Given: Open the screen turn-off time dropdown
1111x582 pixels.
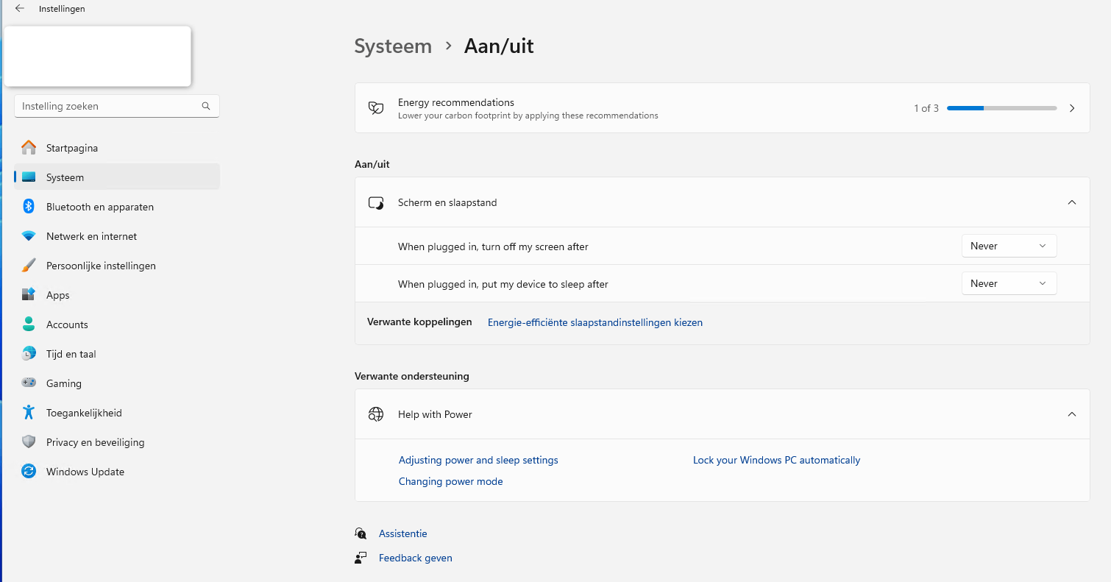Looking at the screenshot, I should [x=1009, y=246].
